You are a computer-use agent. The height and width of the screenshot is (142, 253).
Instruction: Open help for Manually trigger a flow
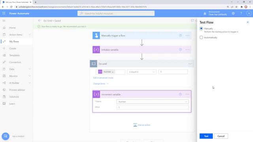click(x=180, y=35)
